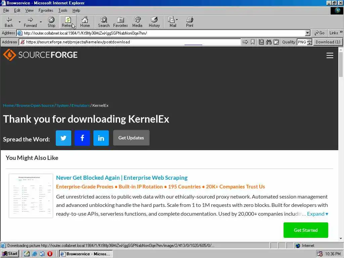Viewport: 344px width, 258px height.
Task: Open the Browservice bookmarks list icon
Action: 261,42
